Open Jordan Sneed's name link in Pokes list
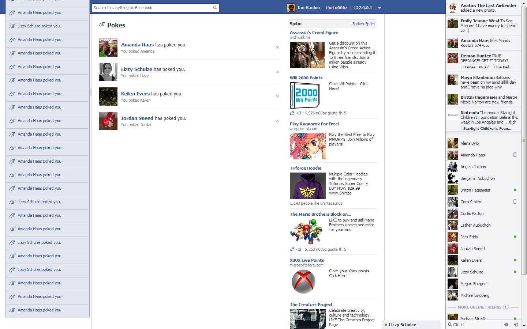 click(x=137, y=118)
